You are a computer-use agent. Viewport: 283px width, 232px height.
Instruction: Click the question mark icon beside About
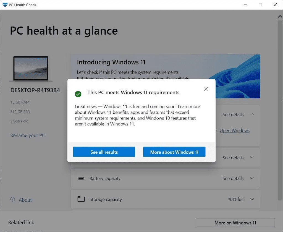pos(13,200)
